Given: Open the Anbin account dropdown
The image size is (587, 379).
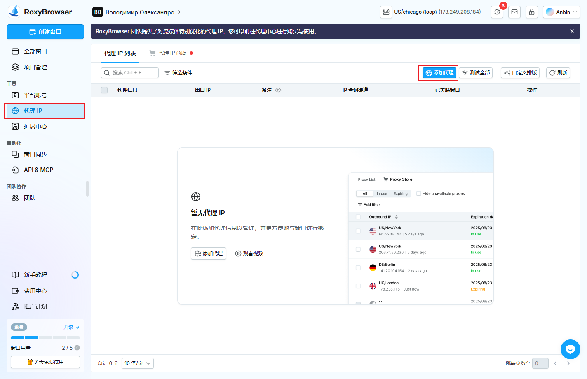Looking at the screenshot, I should pyautogui.click(x=561, y=12).
